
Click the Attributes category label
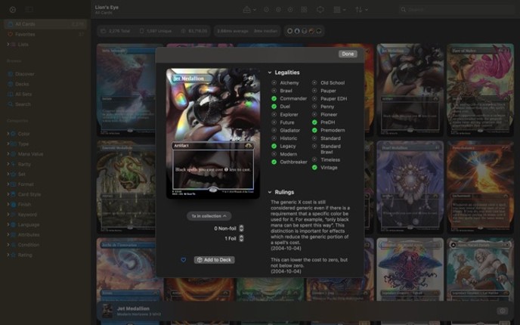point(29,234)
